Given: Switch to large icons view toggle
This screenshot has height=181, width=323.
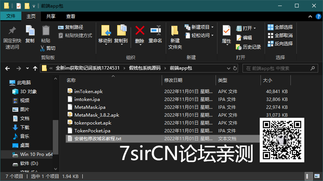Looking at the screenshot, I should tap(316, 177).
